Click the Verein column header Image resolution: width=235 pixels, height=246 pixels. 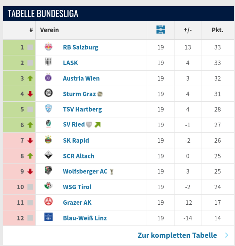[x=49, y=30]
